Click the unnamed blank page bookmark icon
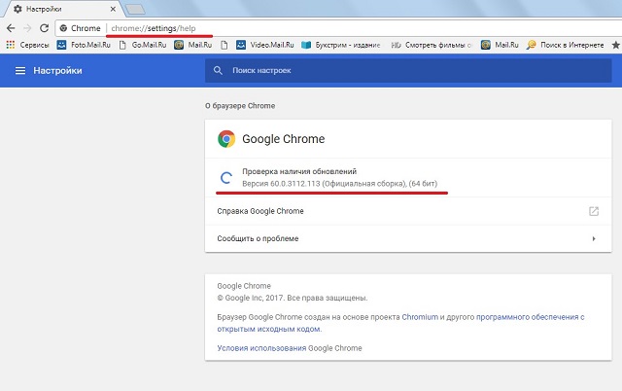The width and height of the screenshot is (622, 391). point(225,45)
